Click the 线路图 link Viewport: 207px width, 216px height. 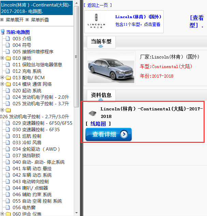coord(98,124)
